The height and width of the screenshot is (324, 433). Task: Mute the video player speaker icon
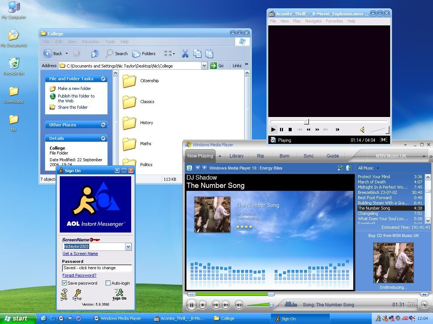[363, 129]
